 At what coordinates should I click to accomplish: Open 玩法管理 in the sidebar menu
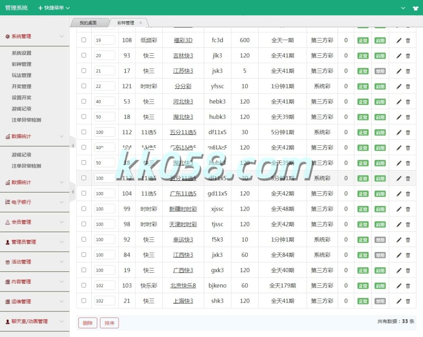point(21,75)
